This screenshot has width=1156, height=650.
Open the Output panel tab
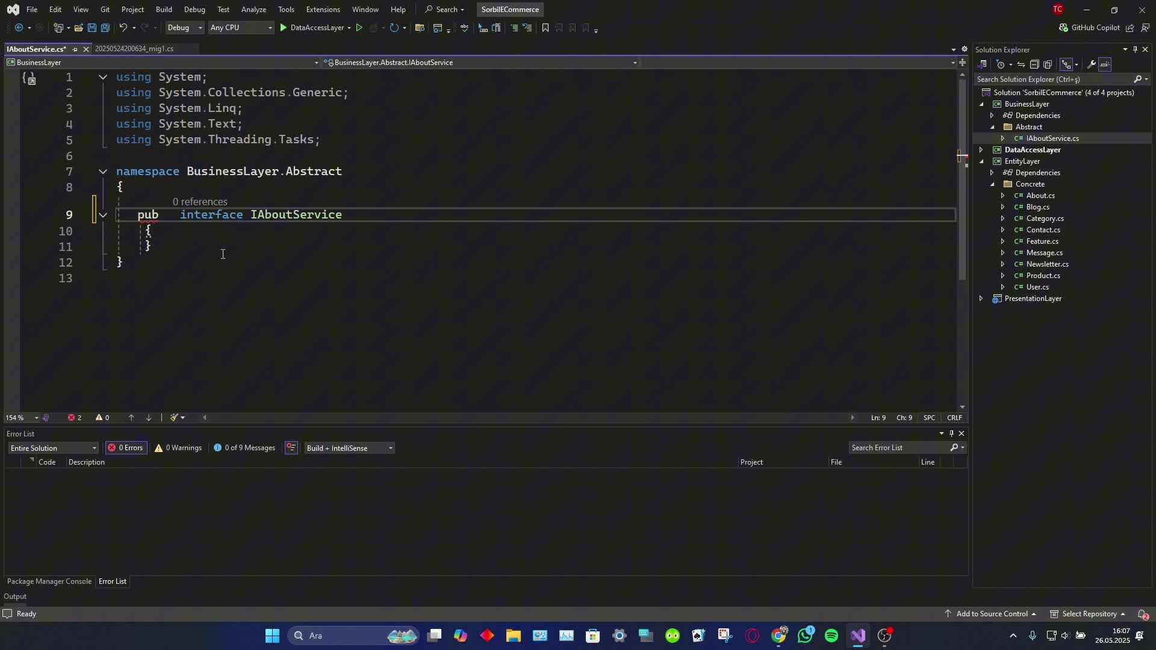pos(15,596)
